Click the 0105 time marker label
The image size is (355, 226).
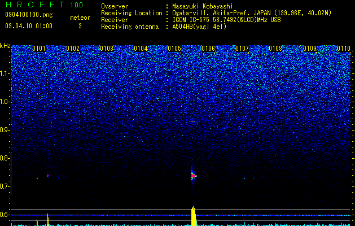(174, 49)
